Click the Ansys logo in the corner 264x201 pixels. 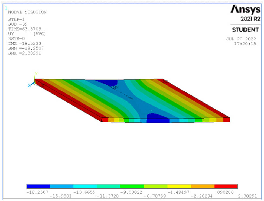pyautogui.click(x=245, y=9)
